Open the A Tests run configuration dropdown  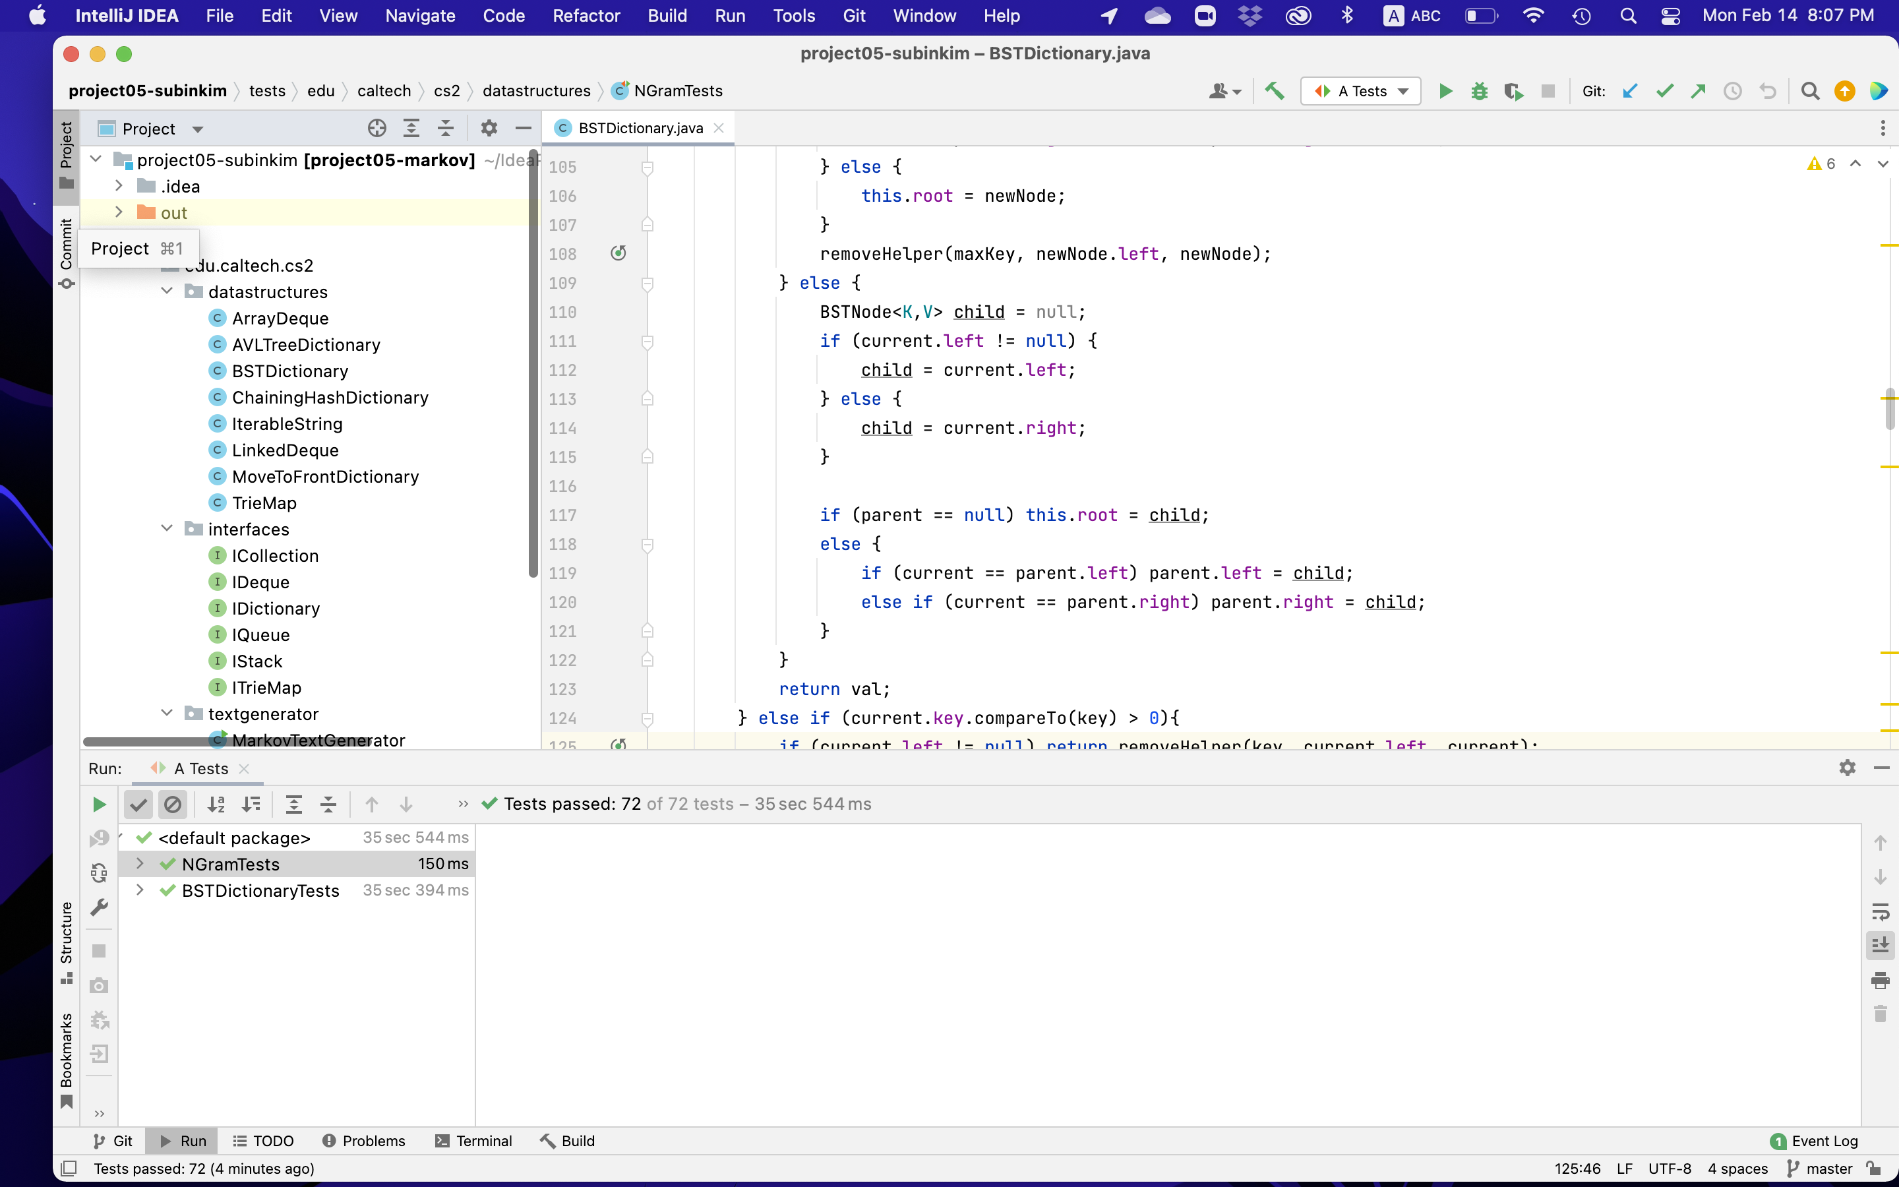pyautogui.click(x=1361, y=91)
